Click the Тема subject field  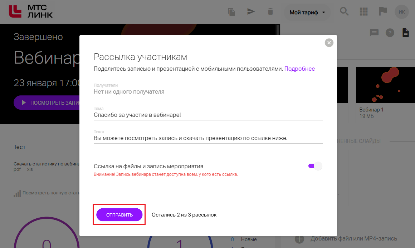click(x=208, y=113)
